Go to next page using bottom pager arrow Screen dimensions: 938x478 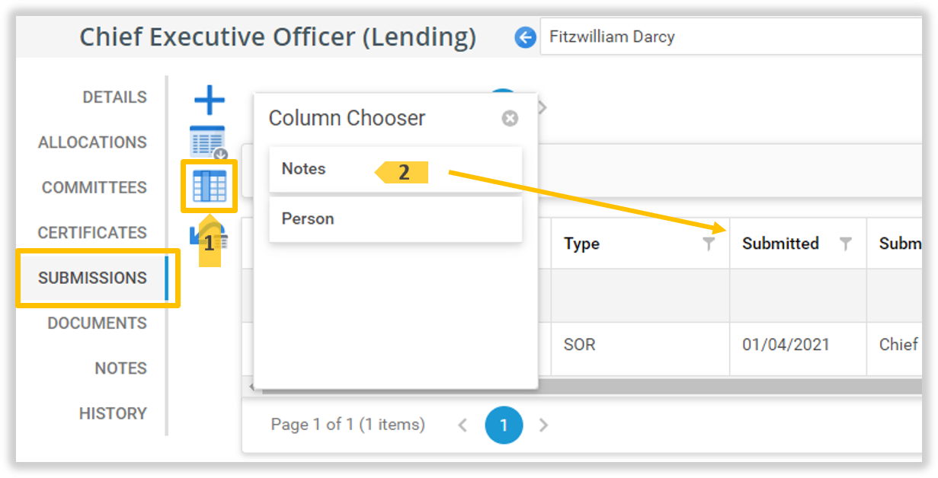coord(543,425)
